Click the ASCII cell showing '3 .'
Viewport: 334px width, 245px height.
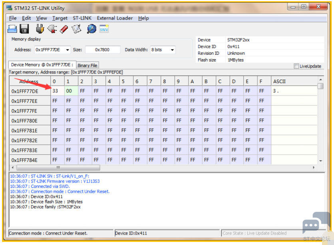(294, 91)
